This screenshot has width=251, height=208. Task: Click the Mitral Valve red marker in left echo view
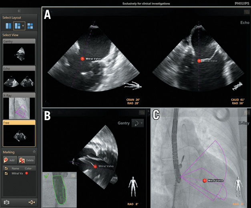point(82,59)
